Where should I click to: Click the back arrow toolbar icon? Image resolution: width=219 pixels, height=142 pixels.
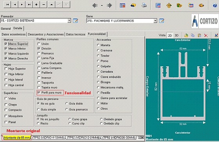point(95,5)
